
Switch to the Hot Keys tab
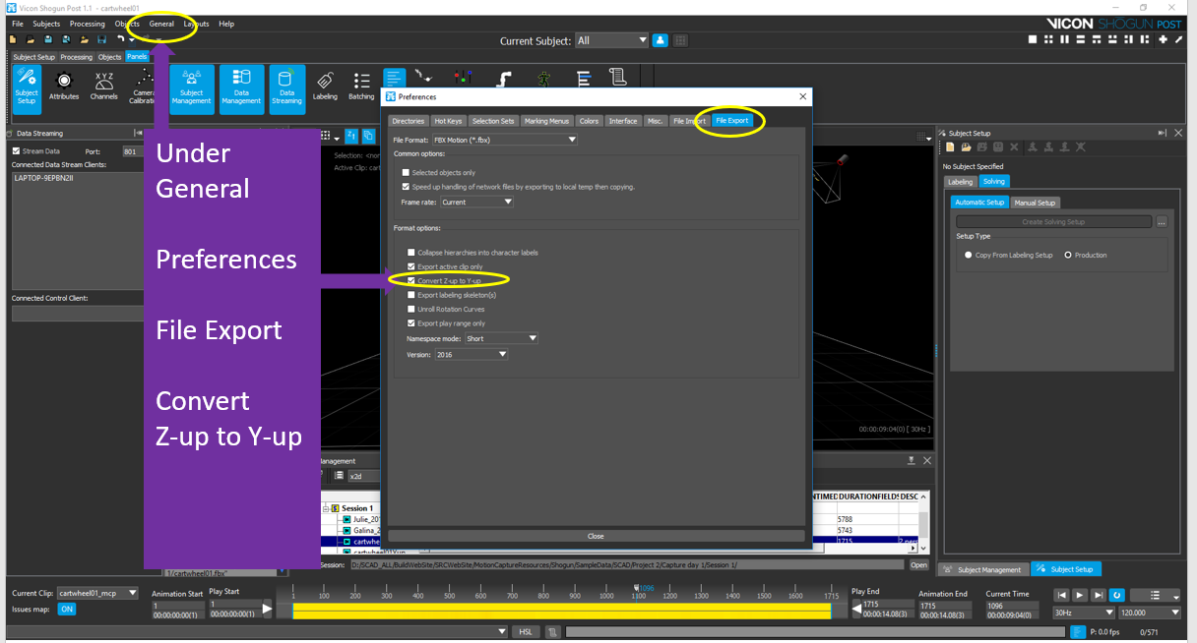448,121
